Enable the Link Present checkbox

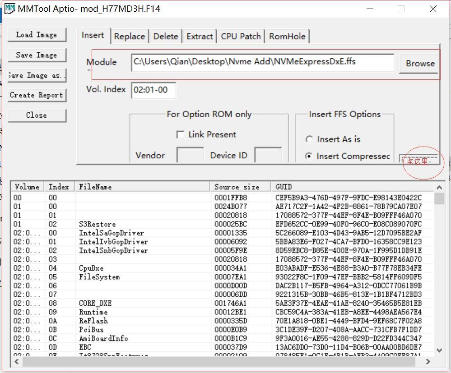click(x=181, y=135)
